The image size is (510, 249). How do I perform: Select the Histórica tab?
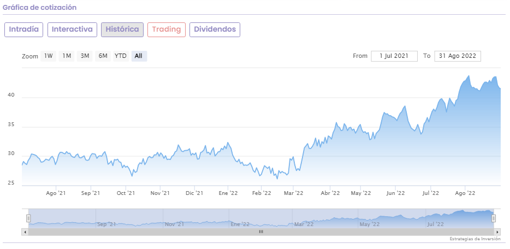pos(122,29)
